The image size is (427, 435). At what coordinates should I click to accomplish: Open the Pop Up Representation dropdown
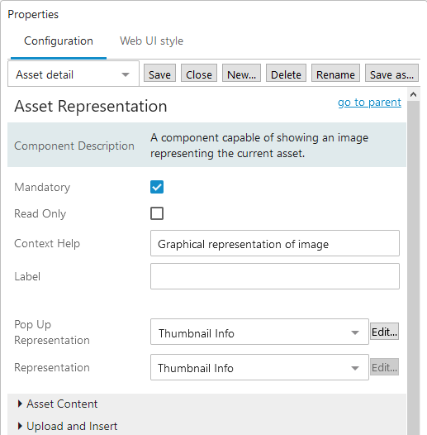(x=259, y=332)
